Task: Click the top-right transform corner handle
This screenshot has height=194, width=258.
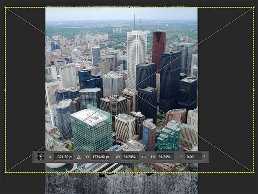Action: [253, 7]
